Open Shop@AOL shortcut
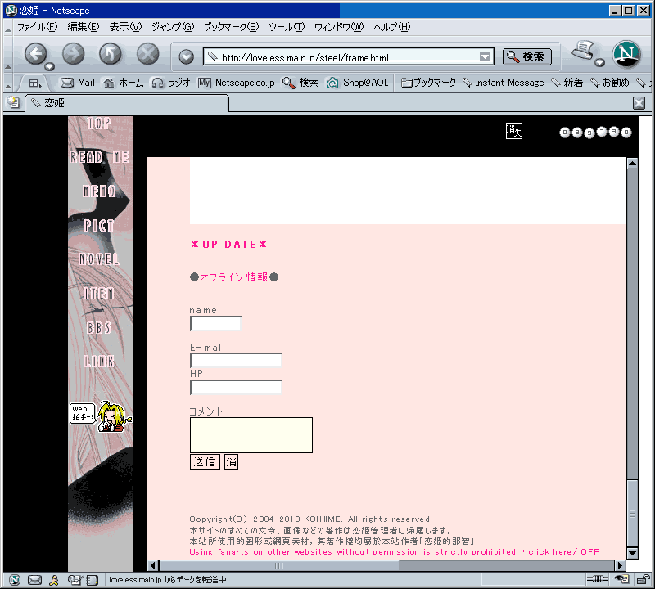This screenshot has width=655, height=589. (358, 83)
